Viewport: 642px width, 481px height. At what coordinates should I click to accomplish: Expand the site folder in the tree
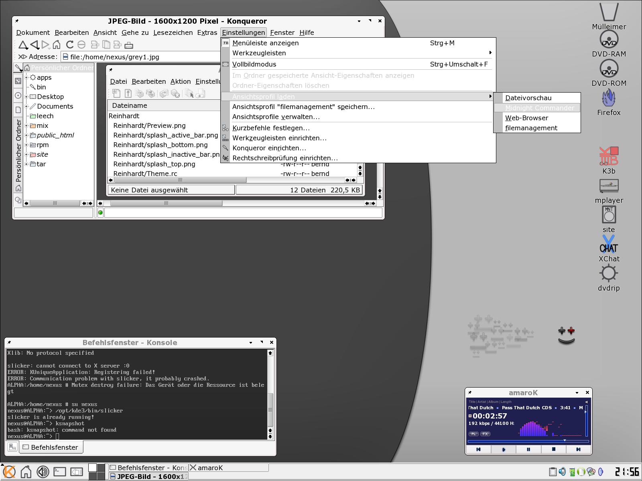26,154
